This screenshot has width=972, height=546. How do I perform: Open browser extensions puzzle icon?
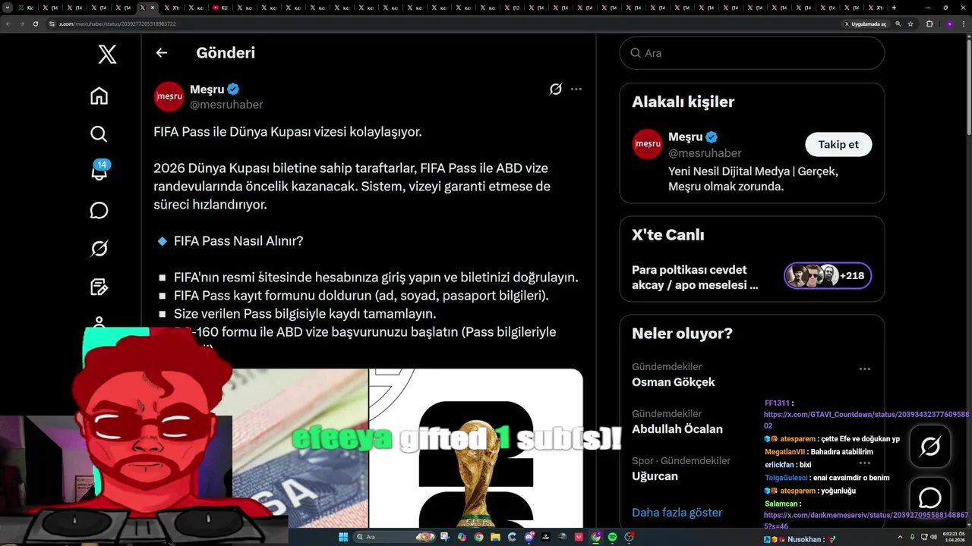(x=929, y=24)
